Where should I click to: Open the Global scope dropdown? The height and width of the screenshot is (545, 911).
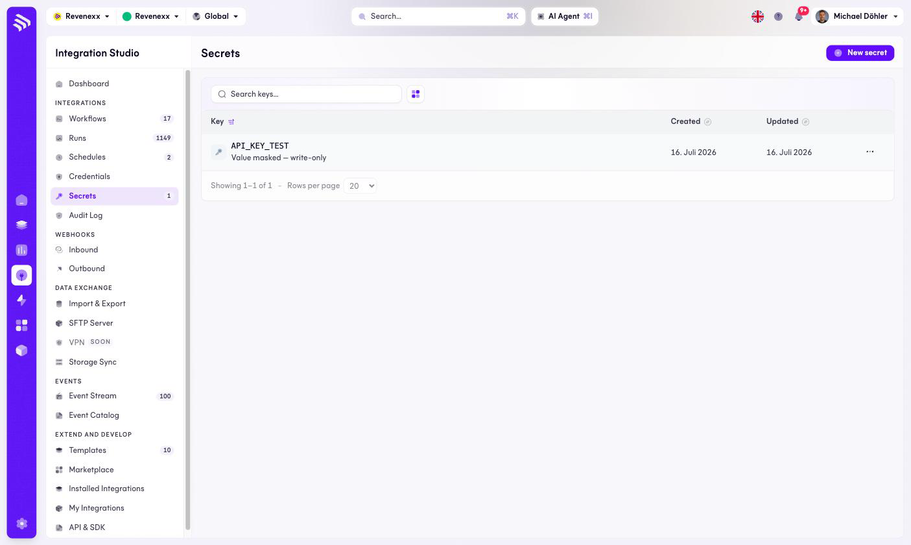coord(215,16)
